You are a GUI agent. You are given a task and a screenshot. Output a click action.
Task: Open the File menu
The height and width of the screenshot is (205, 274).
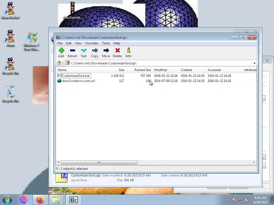pos(60,43)
